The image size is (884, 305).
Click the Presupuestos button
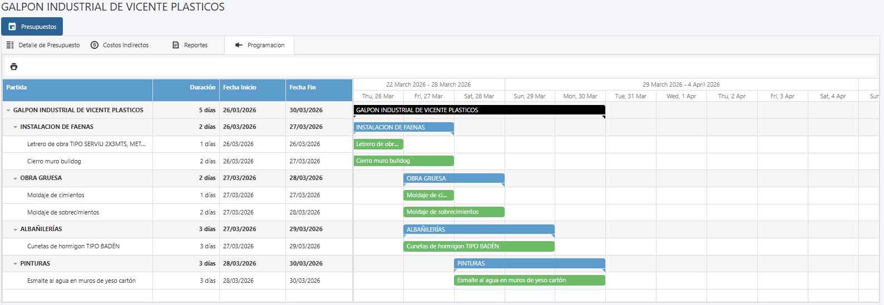[32, 27]
